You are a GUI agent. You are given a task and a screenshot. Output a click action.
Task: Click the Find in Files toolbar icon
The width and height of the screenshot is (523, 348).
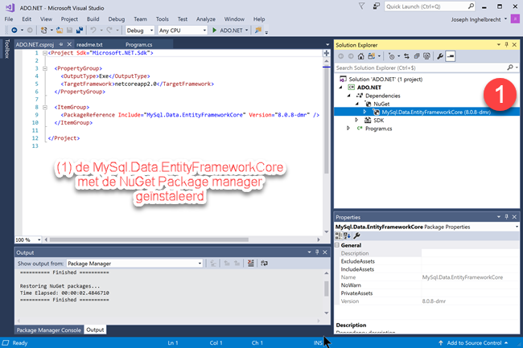pos(258,31)
